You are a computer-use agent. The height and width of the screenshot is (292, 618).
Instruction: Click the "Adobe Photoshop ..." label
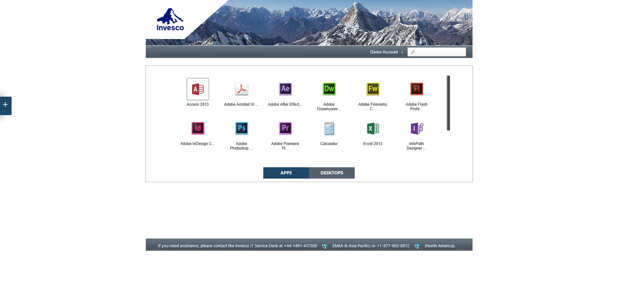pos(241,146)
